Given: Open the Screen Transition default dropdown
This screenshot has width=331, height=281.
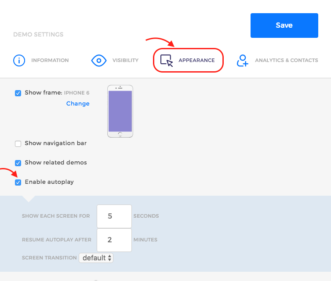Looking at the screenshot, I should tap(96, 258).
